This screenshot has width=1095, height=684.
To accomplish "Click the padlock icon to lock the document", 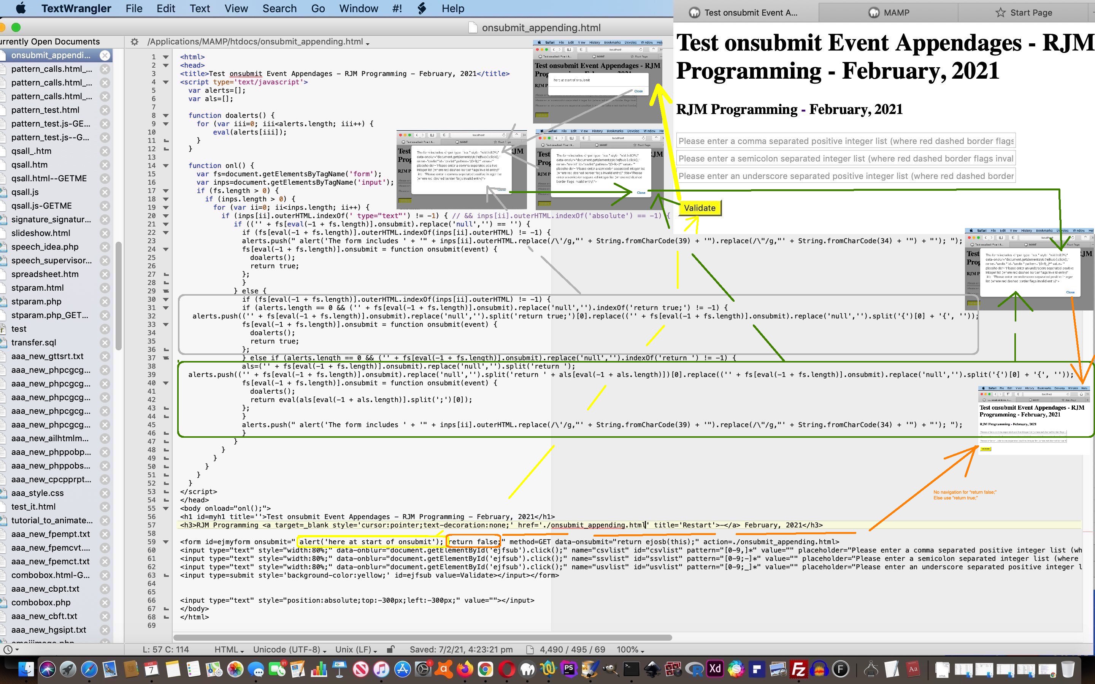I will pos(391,649).
